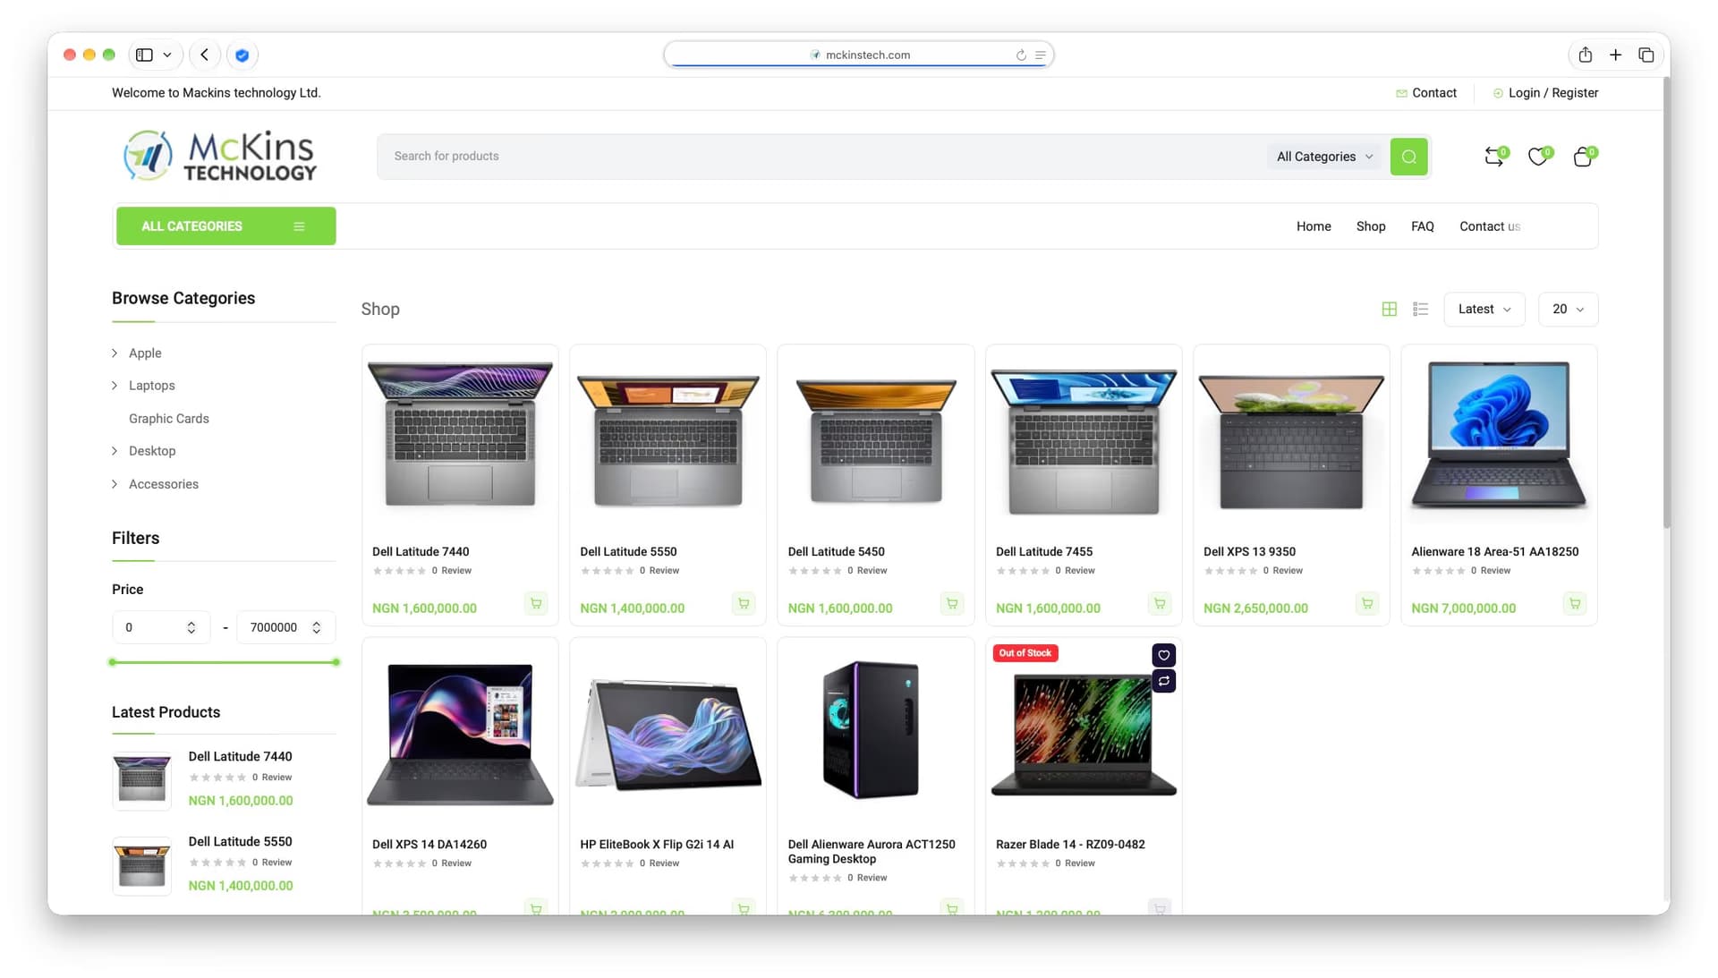Viewport: 1718px width, 978px height.
Task: Click the Dell Latitude 7440 Latest Products thumbnail
Action: coord(141,780)
